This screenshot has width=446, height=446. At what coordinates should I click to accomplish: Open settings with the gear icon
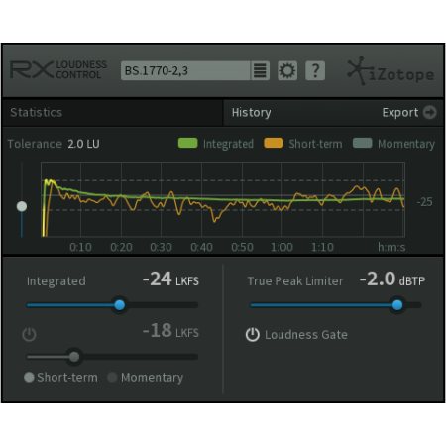pos(287,70)
